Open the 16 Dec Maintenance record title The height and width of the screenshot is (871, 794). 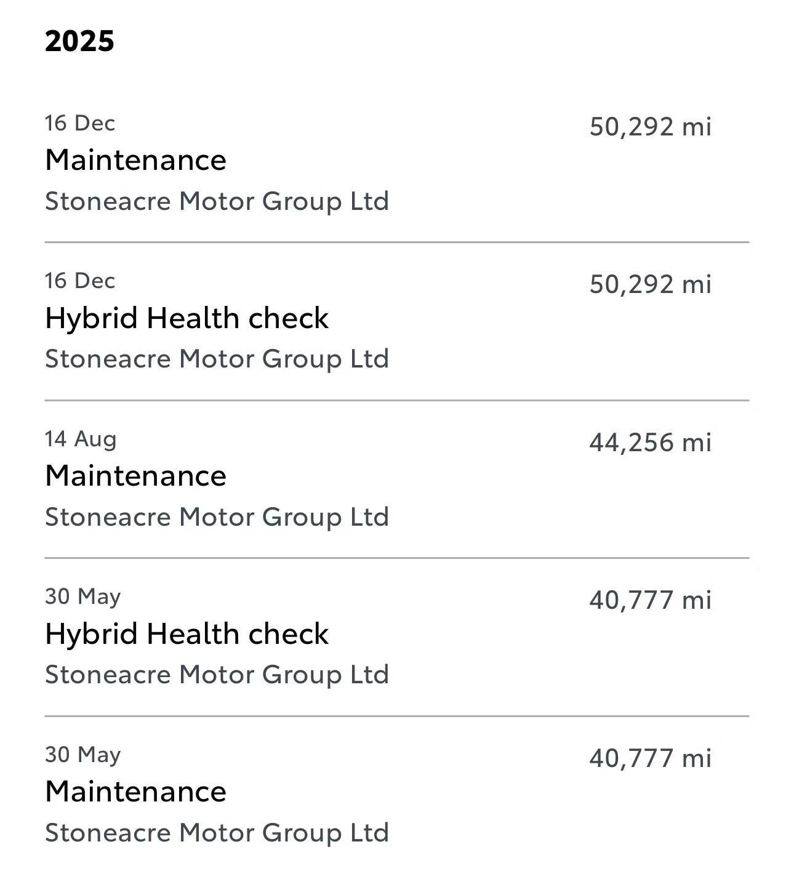(x=135, y=160)
